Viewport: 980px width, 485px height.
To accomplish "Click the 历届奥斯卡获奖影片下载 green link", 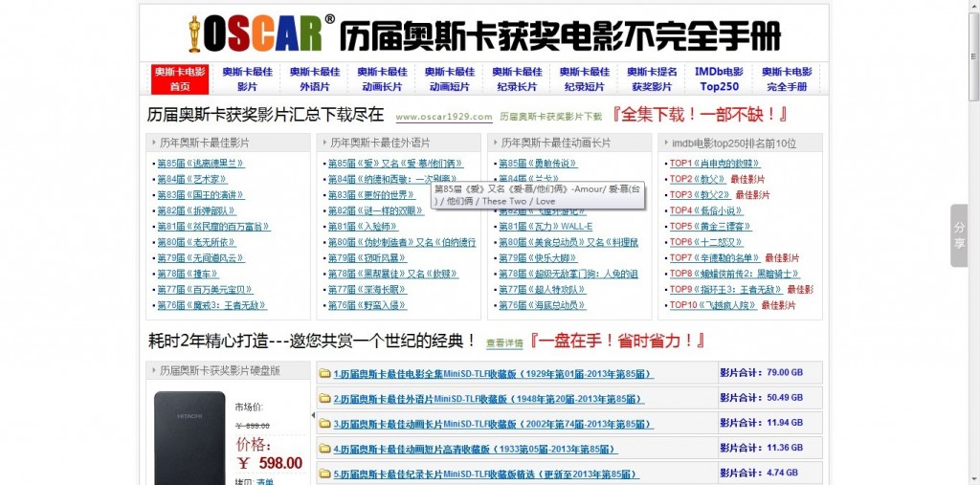I will pyautogui.click(x=550, y=117).
